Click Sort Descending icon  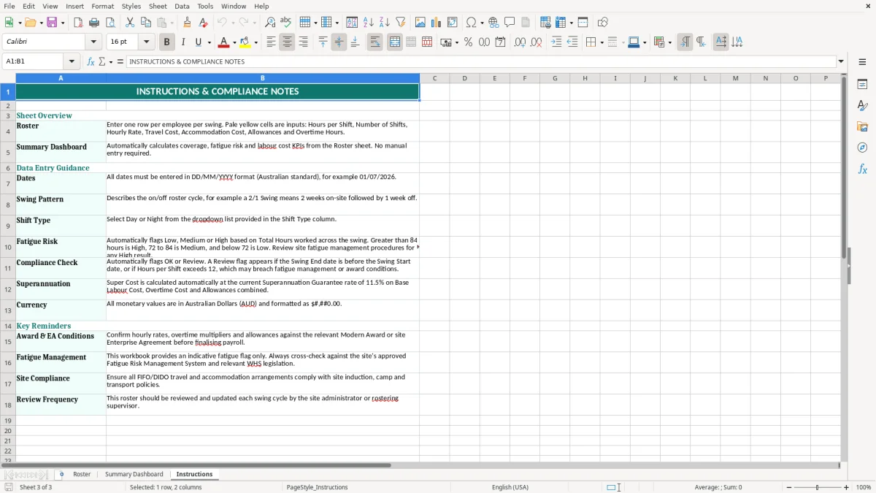tap(384, 23)
